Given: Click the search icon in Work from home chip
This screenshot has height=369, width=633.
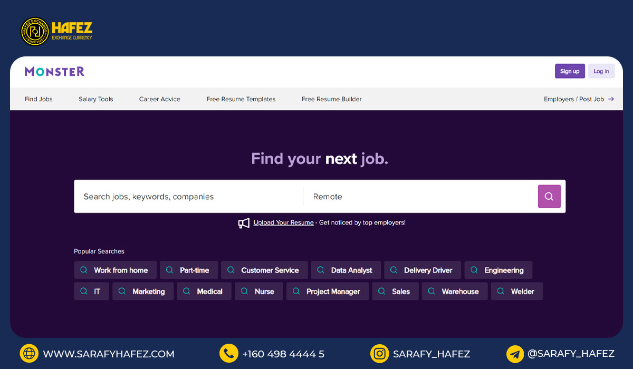Looking at the screenshot, I should pos(83,270).
